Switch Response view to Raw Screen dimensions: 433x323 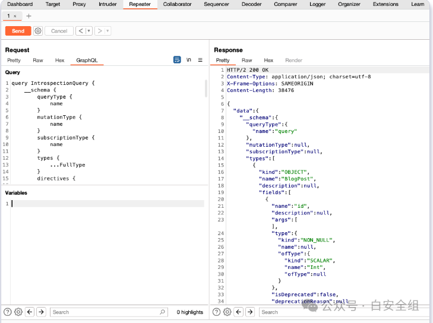[x=246, y=60]
